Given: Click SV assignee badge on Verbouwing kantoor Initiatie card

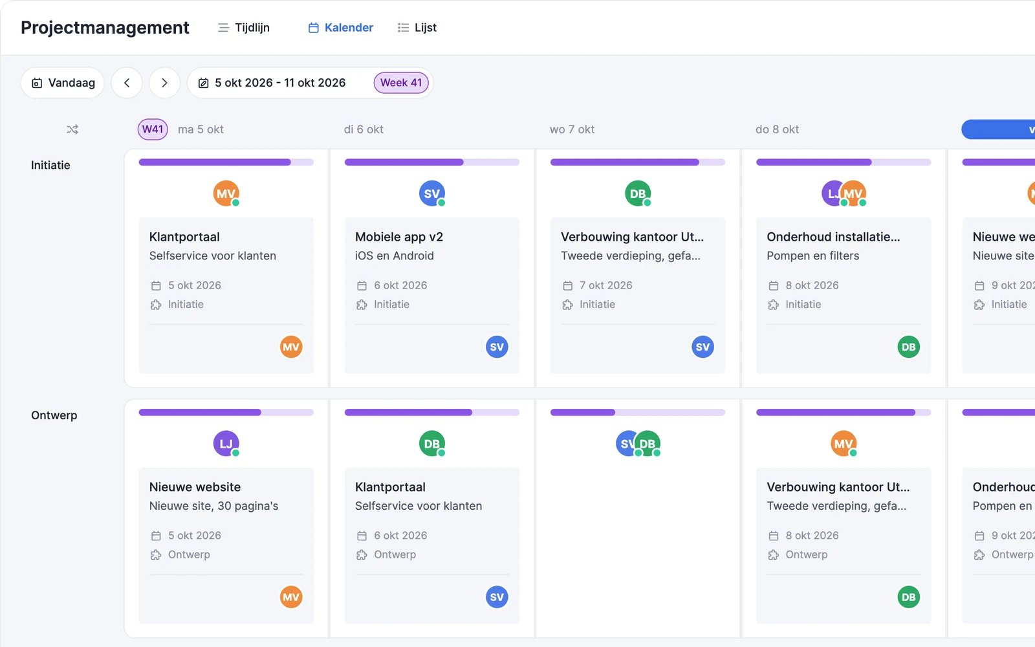Looking at the screenshot, I should coord(703,347).
